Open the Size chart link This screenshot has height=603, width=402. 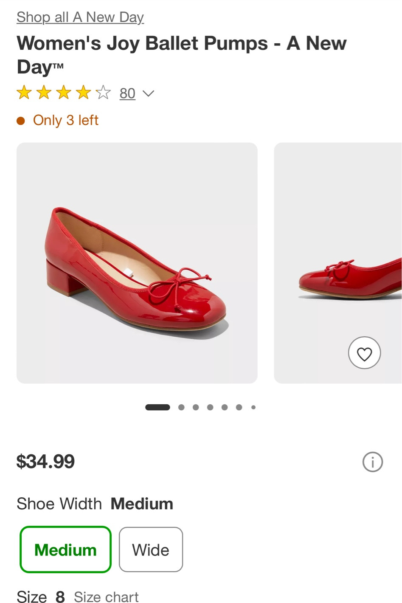point(106,596)
